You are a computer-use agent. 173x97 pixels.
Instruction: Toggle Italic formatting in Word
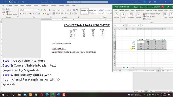click(x=23, y=13)
